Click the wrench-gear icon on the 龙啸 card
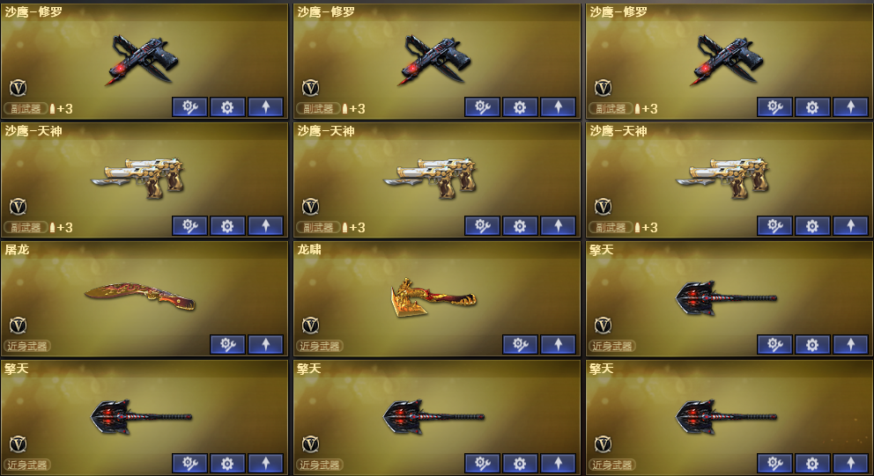This screenshot has height=476, width=874. tap(520, 345)
